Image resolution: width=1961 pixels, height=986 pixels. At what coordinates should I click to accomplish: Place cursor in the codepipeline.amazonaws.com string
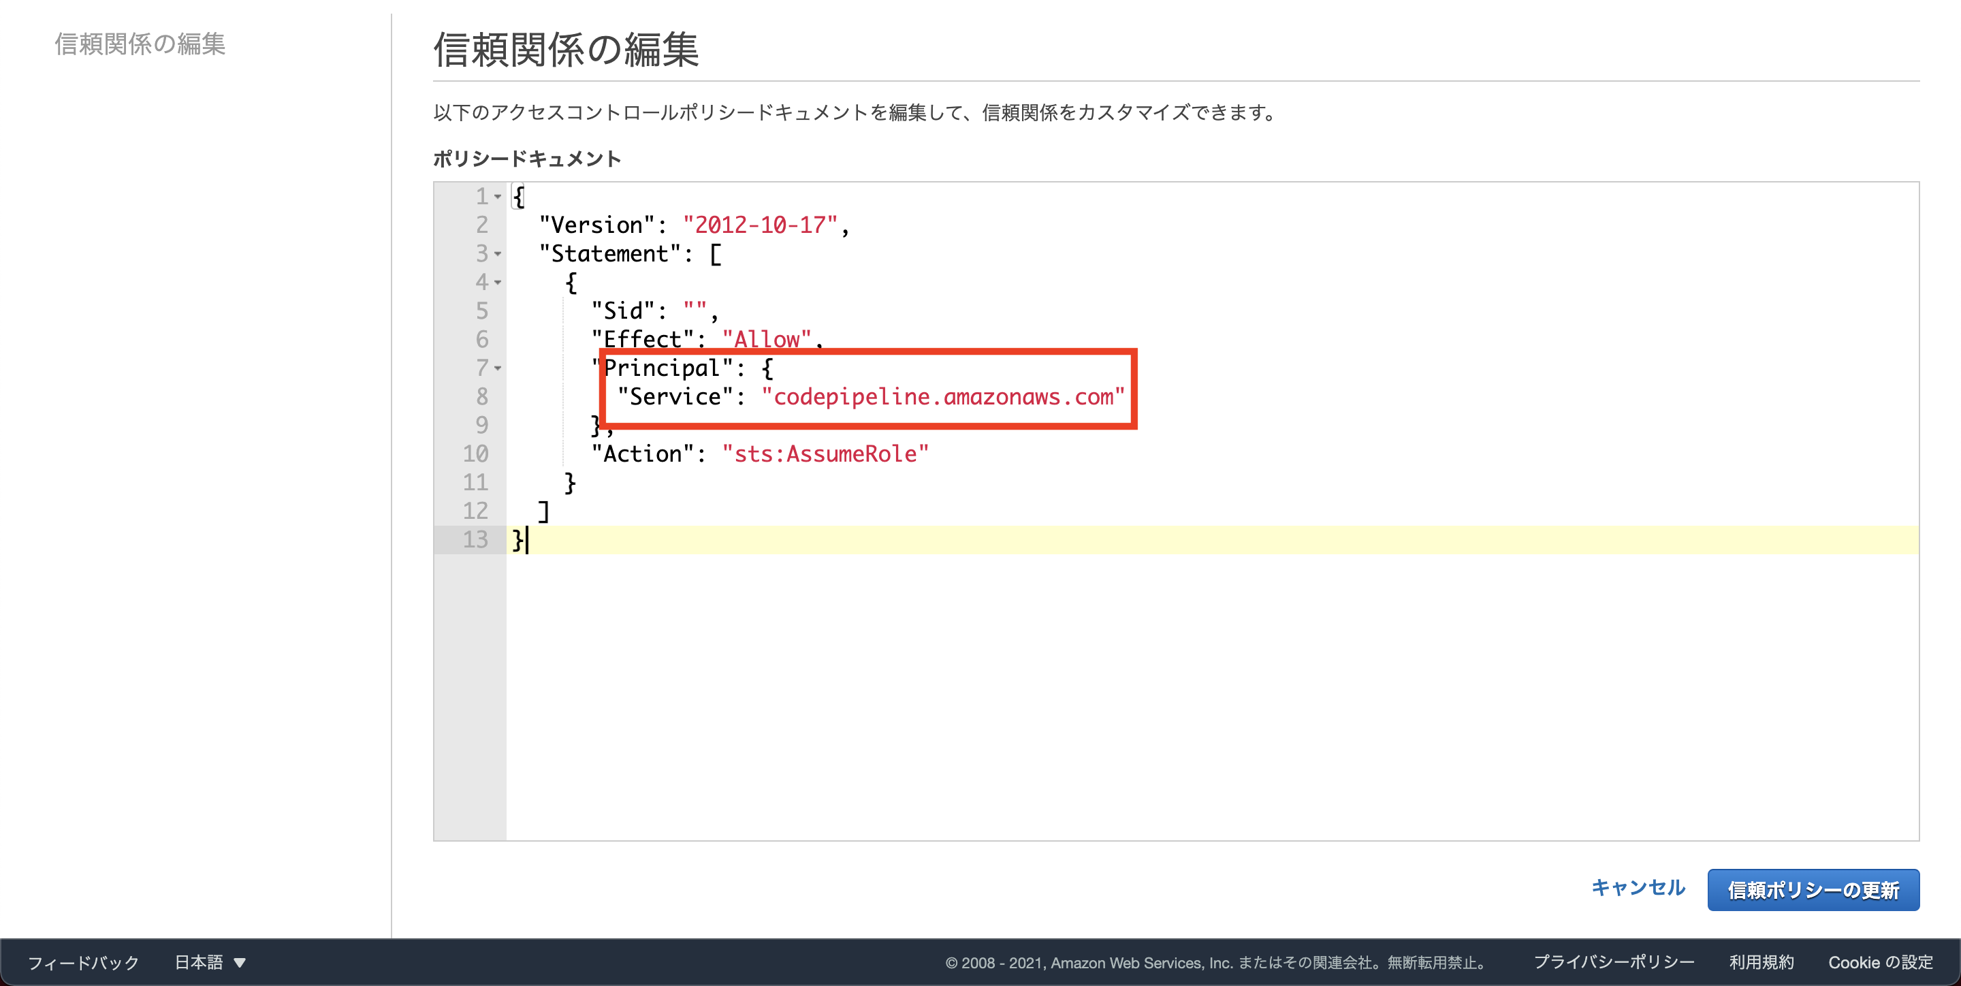pos(942,397)
